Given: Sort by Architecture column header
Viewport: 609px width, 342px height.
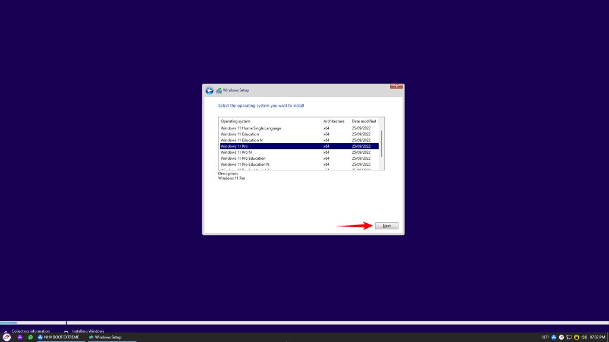Looking at the screenshot, I should tap(335, 121).
